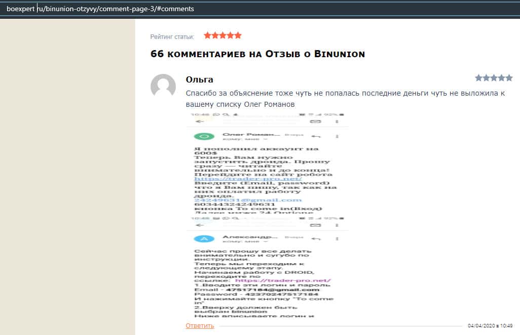Click back arrow in second email screenshot
520x335 pixels.
tap(200, 225)
